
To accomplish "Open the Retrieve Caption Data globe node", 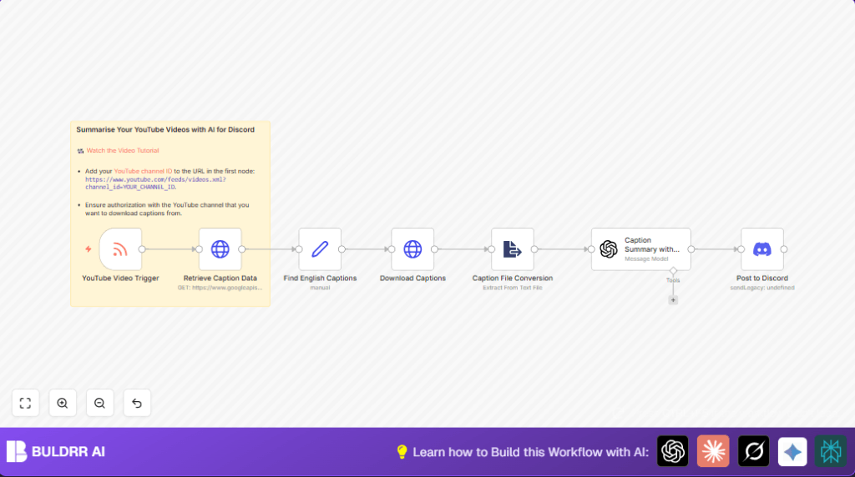I will (220, 249).
